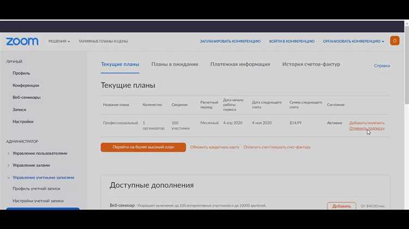Viewport: 409px width, 229px height.
Task: Click Оплатить счет/показать счет-фактуру link
Action: (276, 147)
